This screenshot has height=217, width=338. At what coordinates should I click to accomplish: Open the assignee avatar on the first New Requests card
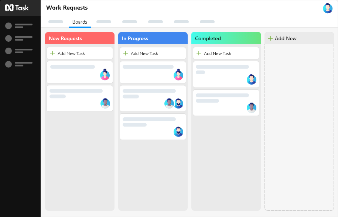105,75
